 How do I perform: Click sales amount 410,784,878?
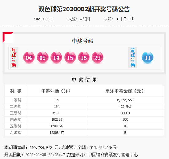click(41, 147)
